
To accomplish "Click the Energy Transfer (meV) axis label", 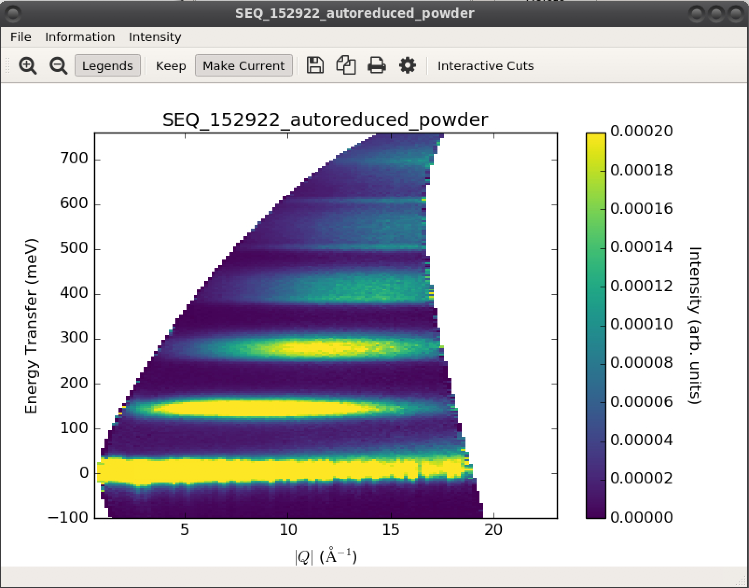I will pyautogui.click(x=31, y=326).
